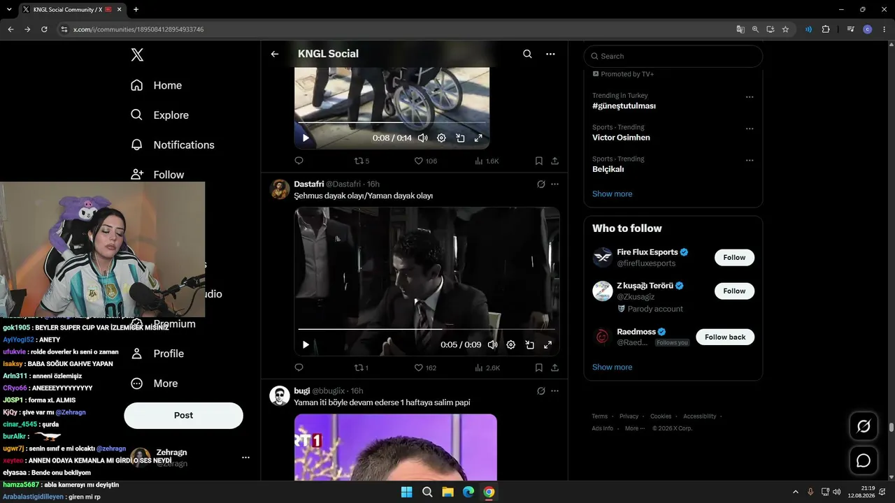Enter fullscreen on Dastafri's video

click(548, 344)
